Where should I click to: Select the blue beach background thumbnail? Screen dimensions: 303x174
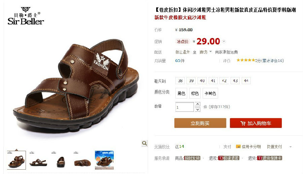(x=104, y=160)
